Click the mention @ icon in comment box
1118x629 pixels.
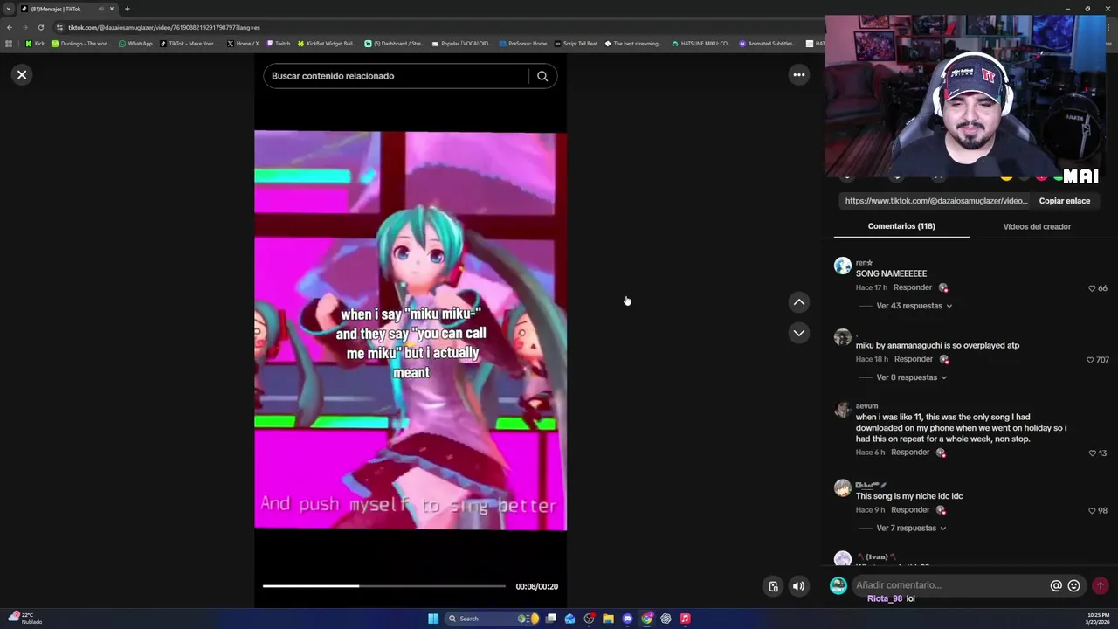tap(1056, 585)
